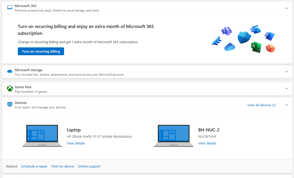The width and height of the screenshot is (294, 178).
Task: Click the Devices monitor icon
Action: (10, 104)
